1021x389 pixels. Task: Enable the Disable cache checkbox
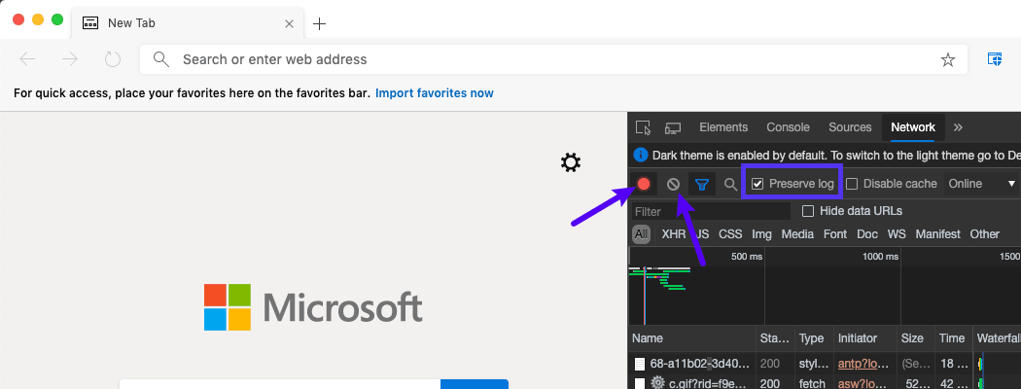(852, 184)
